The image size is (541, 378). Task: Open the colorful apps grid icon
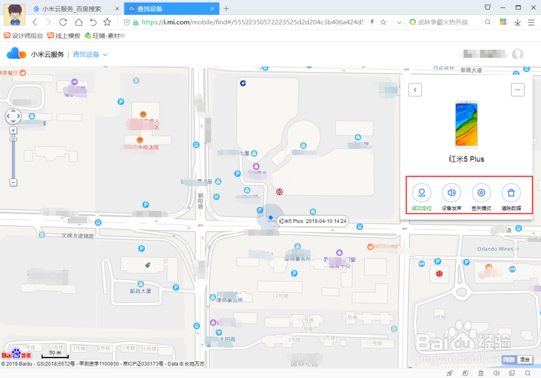(503, 22)
